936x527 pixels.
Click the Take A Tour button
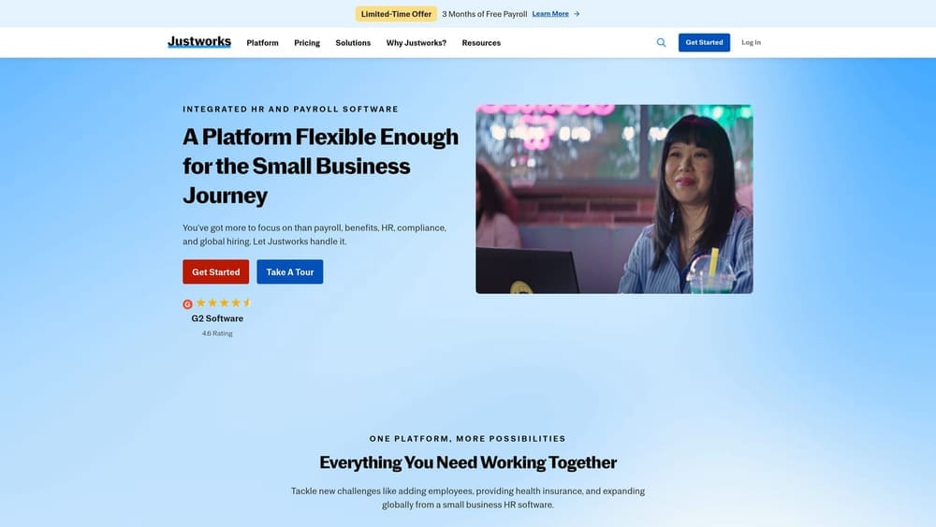pos(289,271)
